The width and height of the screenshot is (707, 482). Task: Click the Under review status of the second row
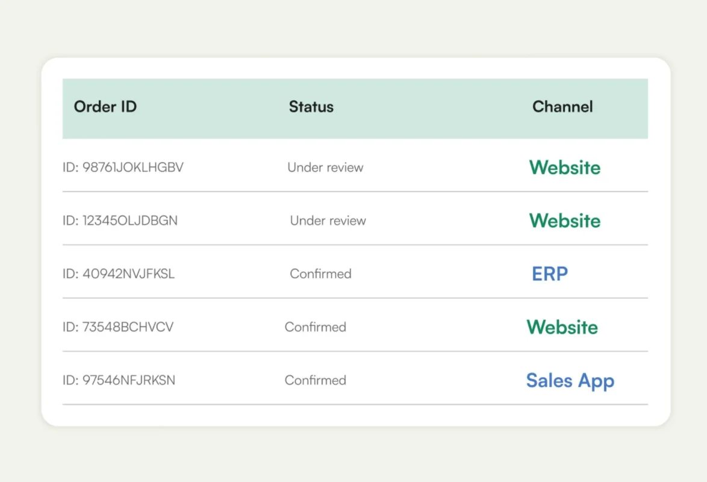click(328, 221)
